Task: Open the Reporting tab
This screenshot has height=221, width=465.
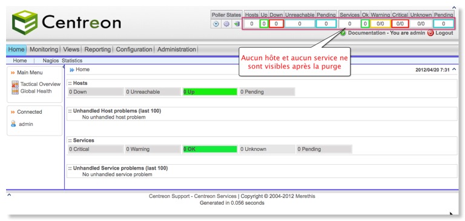Action: click(97, 50)
